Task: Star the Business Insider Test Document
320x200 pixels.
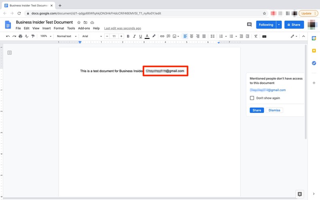Action: click(x=79, y=23)
